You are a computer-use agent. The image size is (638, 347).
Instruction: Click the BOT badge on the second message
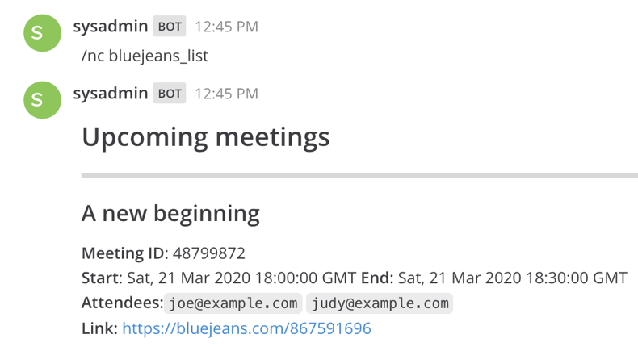170,94
